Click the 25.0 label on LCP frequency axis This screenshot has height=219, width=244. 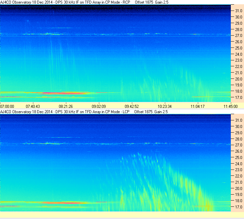click(x=239, y=158)
